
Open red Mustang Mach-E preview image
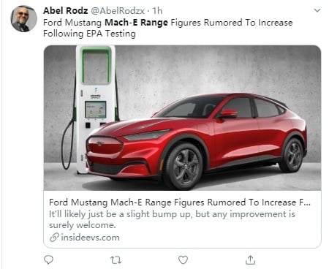[x=182, y=118]
